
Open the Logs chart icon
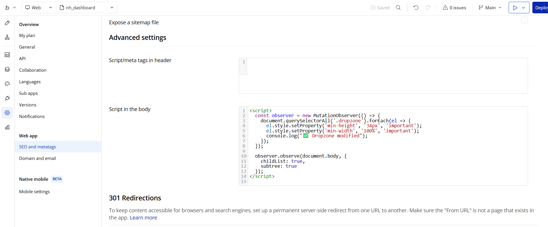coord(7,127)
